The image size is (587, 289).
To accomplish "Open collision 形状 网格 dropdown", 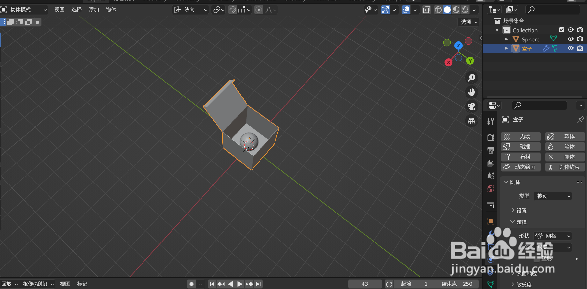I will point(553,236).
